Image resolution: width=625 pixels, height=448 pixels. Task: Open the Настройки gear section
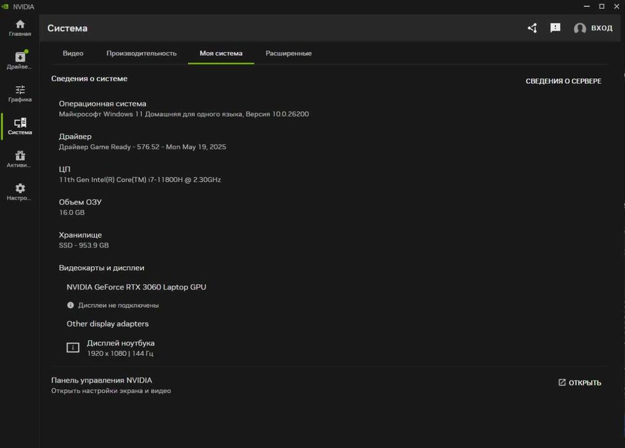pos(20,192)
